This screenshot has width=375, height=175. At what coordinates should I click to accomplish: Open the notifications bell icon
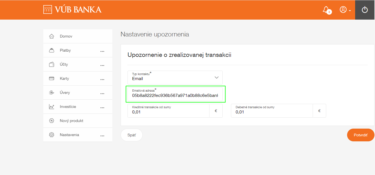click(326, 10)
